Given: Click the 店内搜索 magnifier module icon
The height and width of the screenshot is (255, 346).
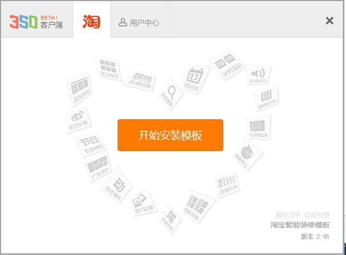Looking at the screenshot, I should click(x=170, y=95).
